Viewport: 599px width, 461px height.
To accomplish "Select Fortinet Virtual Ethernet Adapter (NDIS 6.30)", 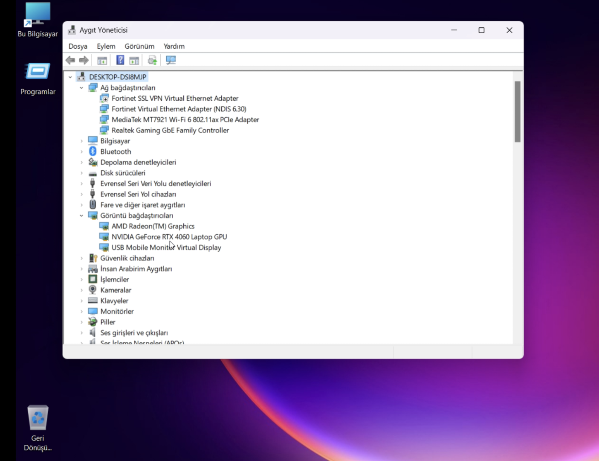I will 179,109.
